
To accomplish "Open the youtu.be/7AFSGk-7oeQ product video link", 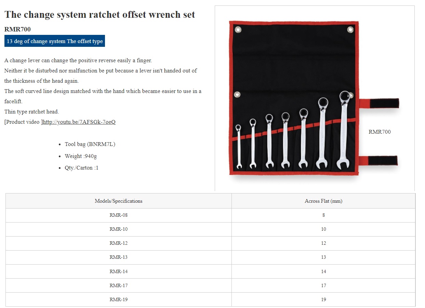I will point(79,122).
